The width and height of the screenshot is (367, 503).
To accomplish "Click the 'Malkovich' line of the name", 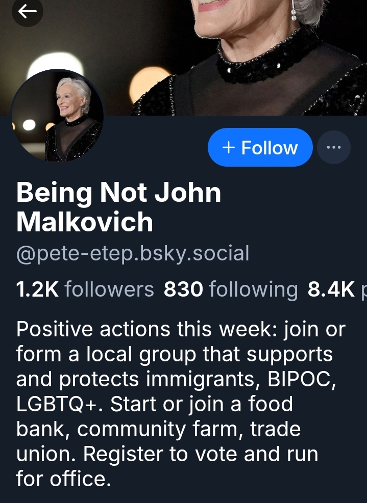I will (x=85, y=222).
